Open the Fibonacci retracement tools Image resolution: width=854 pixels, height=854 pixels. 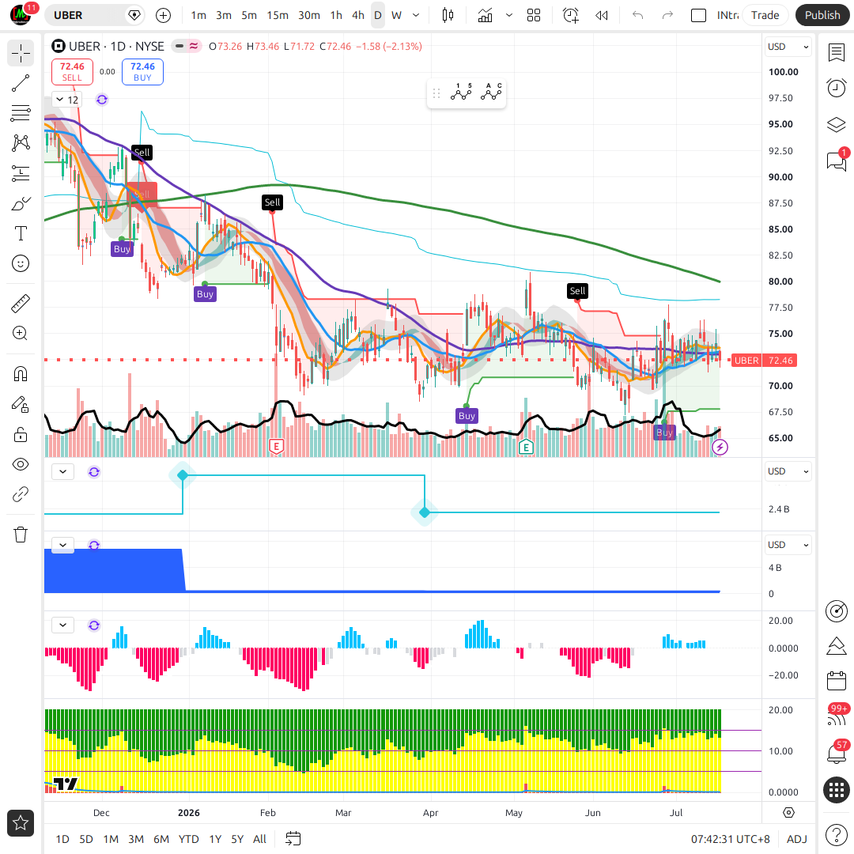21,113
